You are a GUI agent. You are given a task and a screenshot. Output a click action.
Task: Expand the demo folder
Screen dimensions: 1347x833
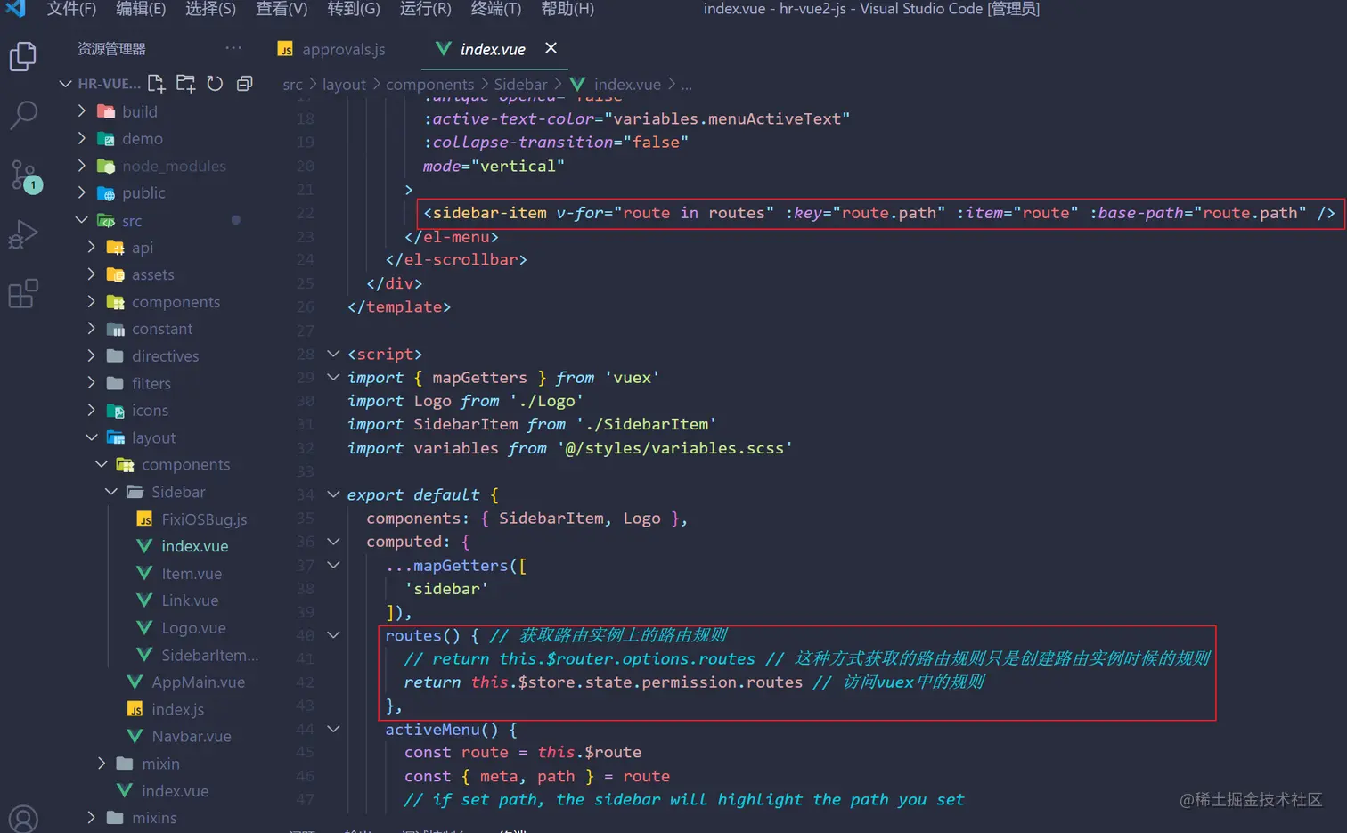tap(143, 139)
